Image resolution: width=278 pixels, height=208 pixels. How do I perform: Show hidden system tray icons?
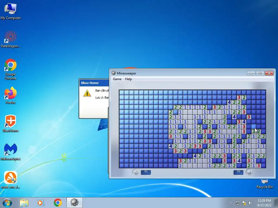click(231, 203)
